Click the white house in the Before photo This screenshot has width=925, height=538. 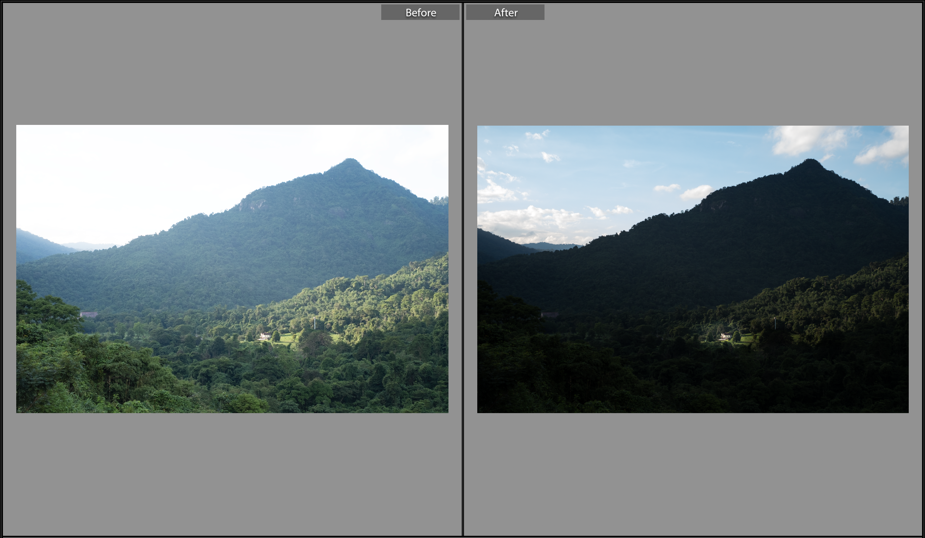coord(264,336)
